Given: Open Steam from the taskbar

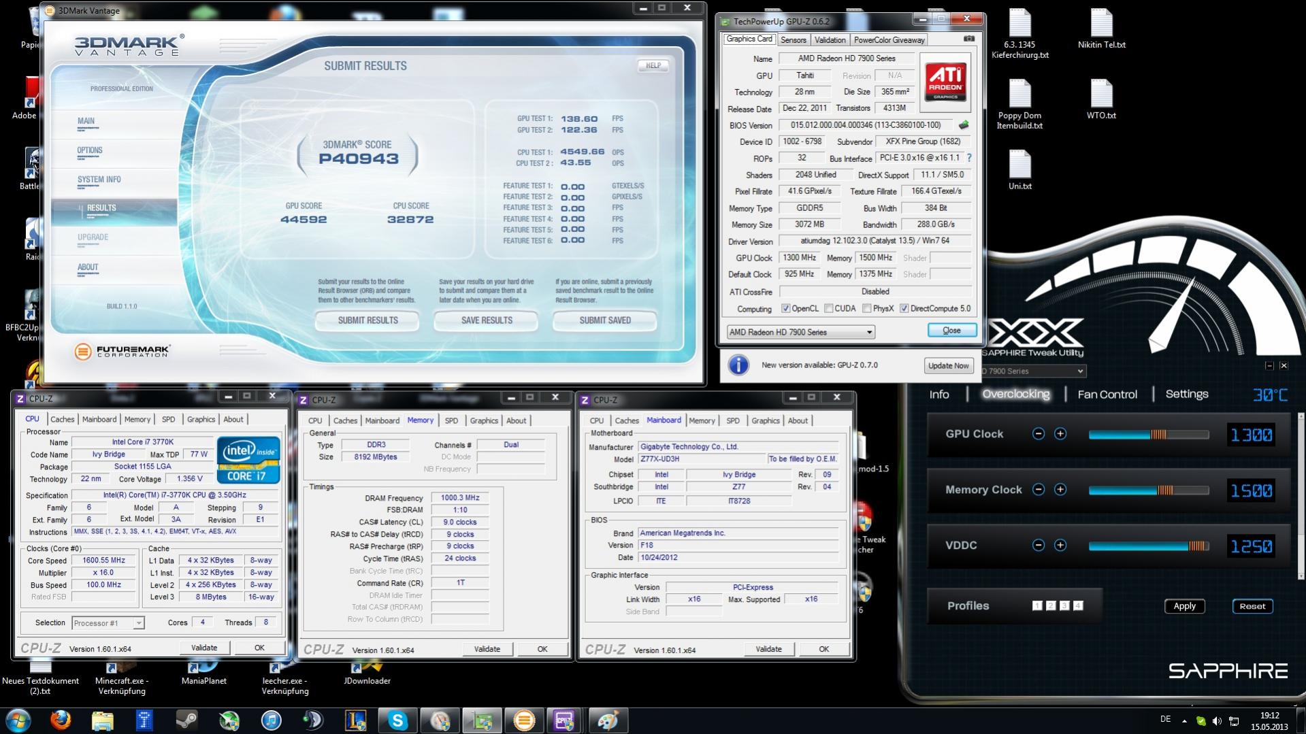Looking at the screenshot, I should pyautogui.click(x=186, y=720).
